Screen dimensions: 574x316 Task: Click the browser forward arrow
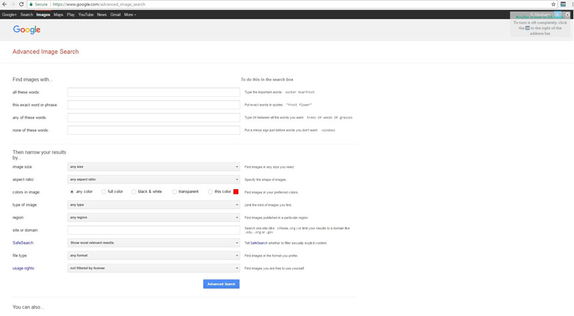click(x=13, y=4)
